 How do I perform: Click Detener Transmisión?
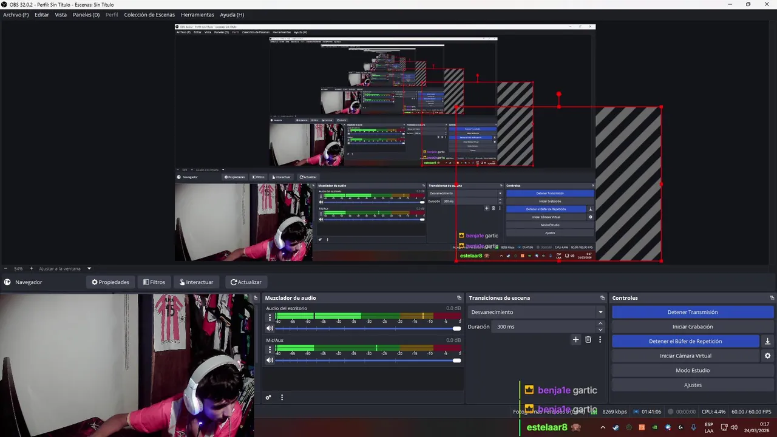point(693,312)
